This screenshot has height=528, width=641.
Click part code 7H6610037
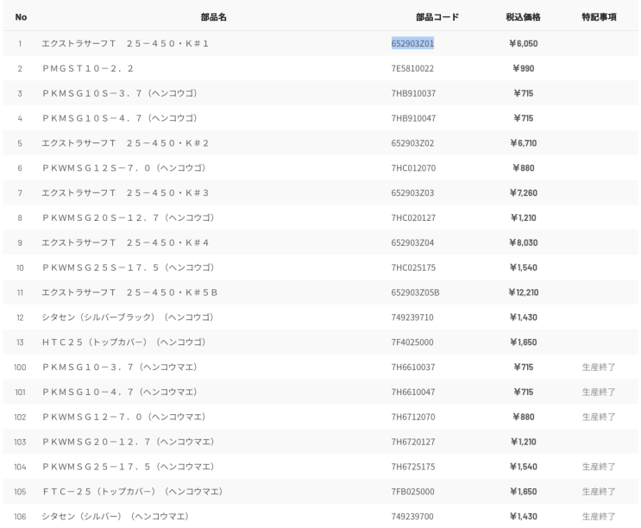tap(413, 367)
